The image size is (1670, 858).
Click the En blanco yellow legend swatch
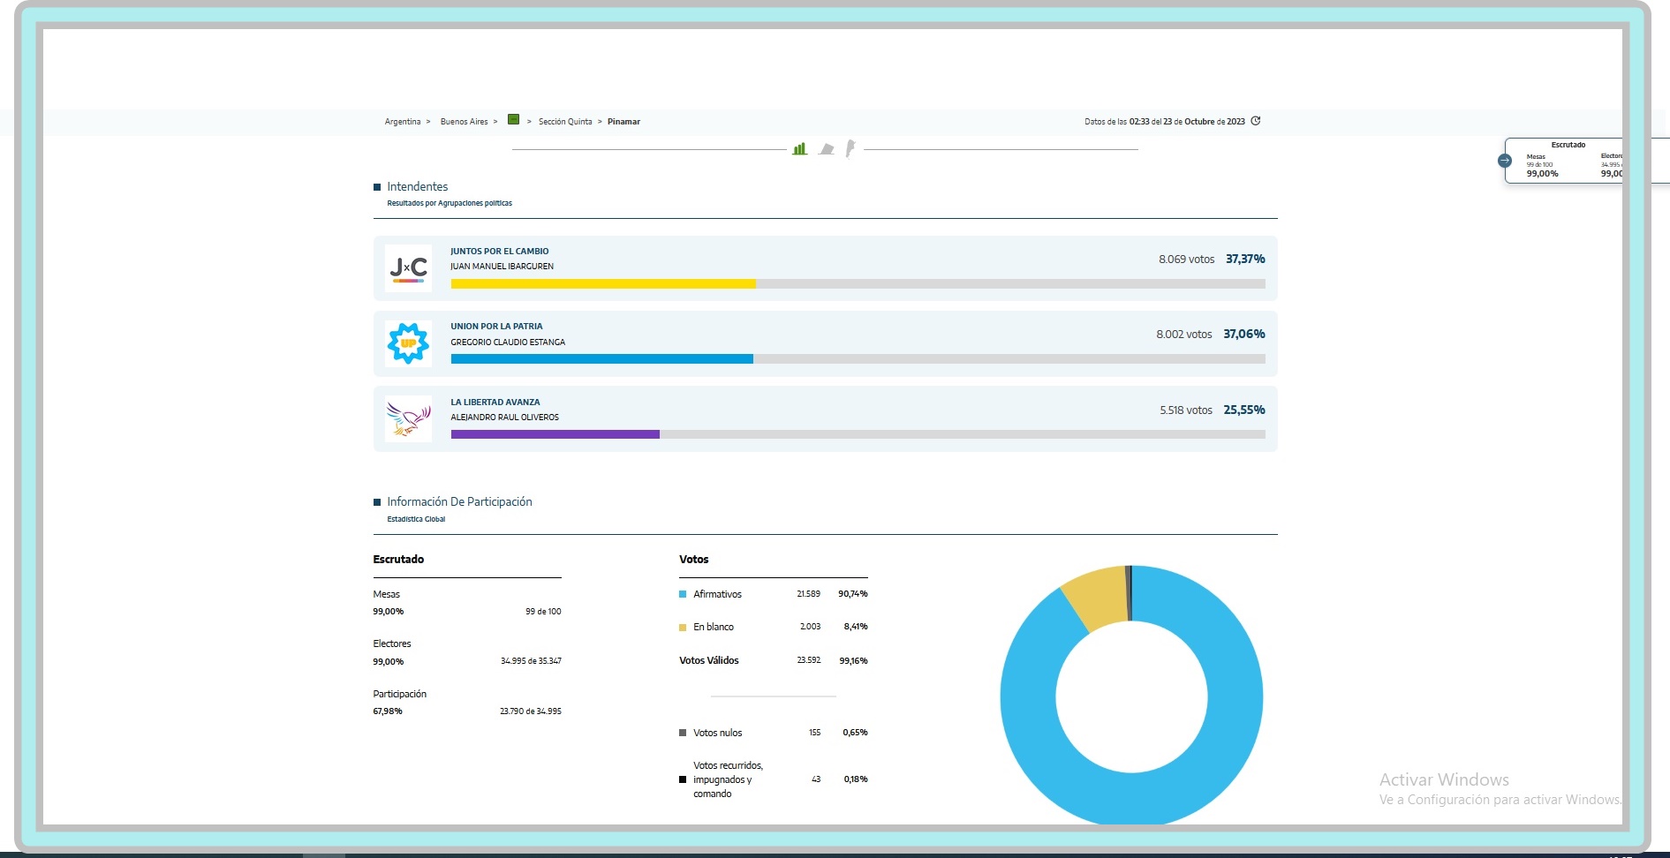click(x=683, y=628)
